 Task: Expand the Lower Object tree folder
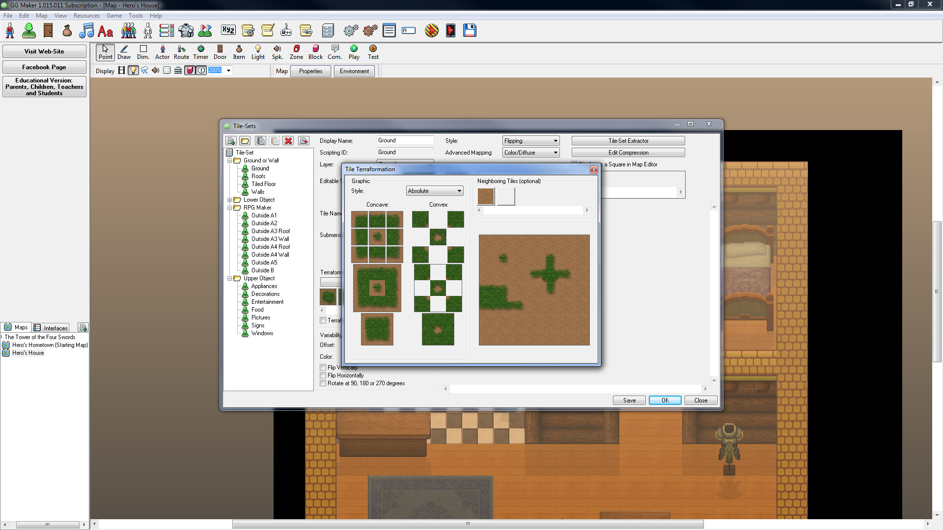[229, 200]
